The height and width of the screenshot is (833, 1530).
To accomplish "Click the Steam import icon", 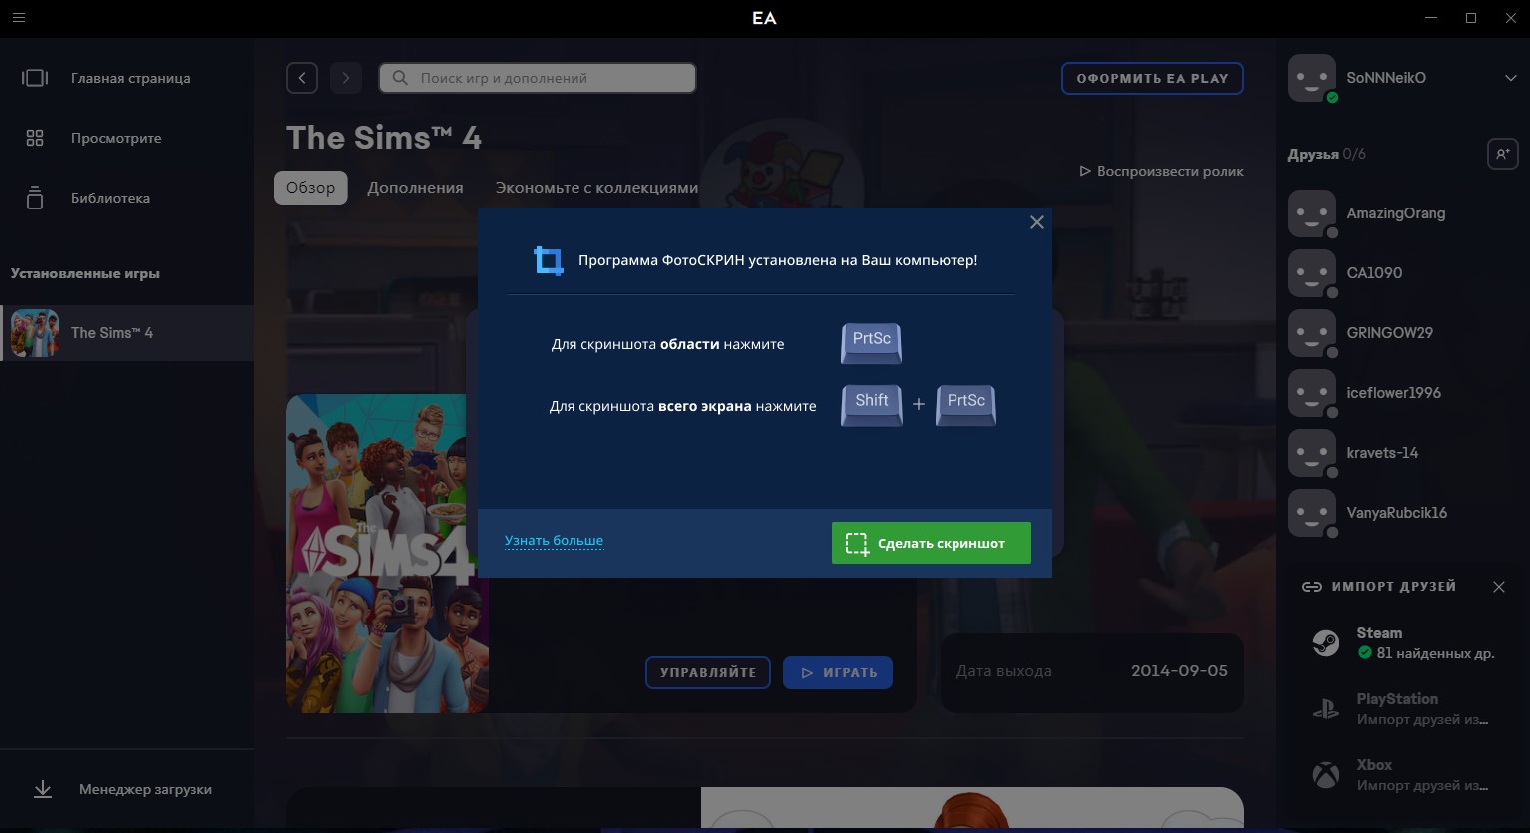I will 1325,643.
